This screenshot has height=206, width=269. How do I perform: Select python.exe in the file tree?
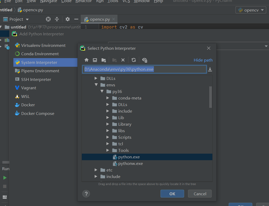click(x=147, y=157)
